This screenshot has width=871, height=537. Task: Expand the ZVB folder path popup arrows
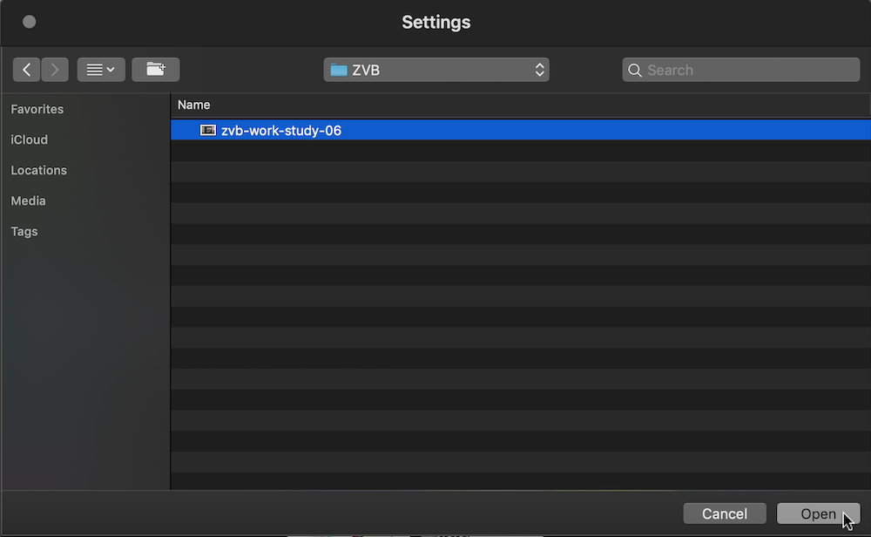tap(540, 70)
